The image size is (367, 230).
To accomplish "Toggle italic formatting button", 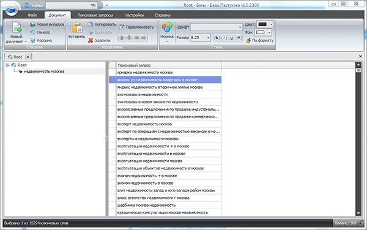I will 224,38.
